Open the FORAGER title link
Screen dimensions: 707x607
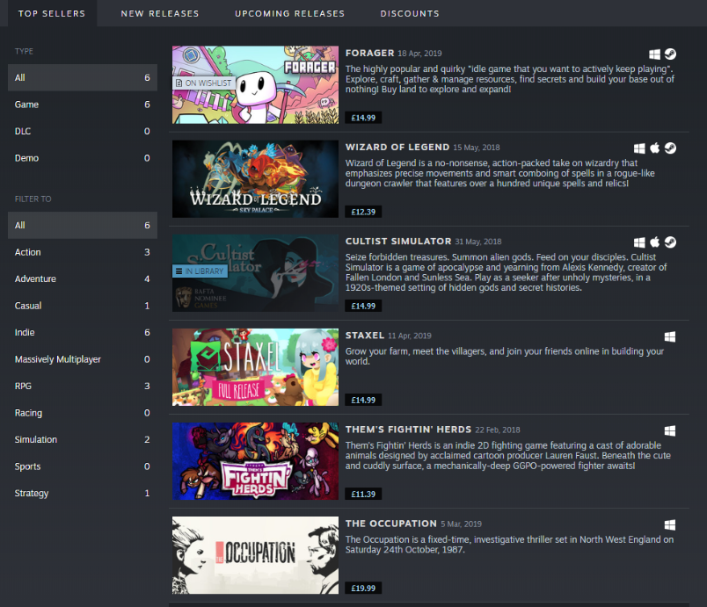(x=369, y=53)
